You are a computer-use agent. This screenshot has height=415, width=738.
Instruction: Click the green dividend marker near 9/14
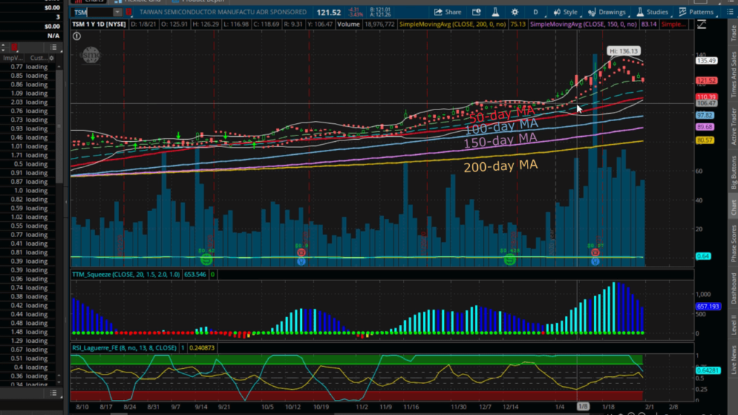point(206,259)
